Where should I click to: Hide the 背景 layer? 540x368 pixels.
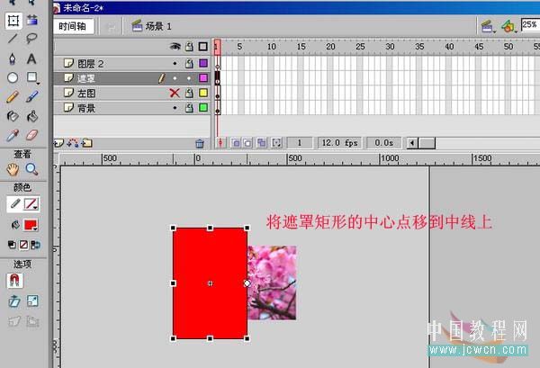point(175,108)
